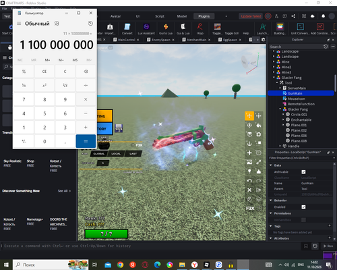337x270 pixels.
Task: Click calculator keep-on-top icon
Action: pos(57,24)
